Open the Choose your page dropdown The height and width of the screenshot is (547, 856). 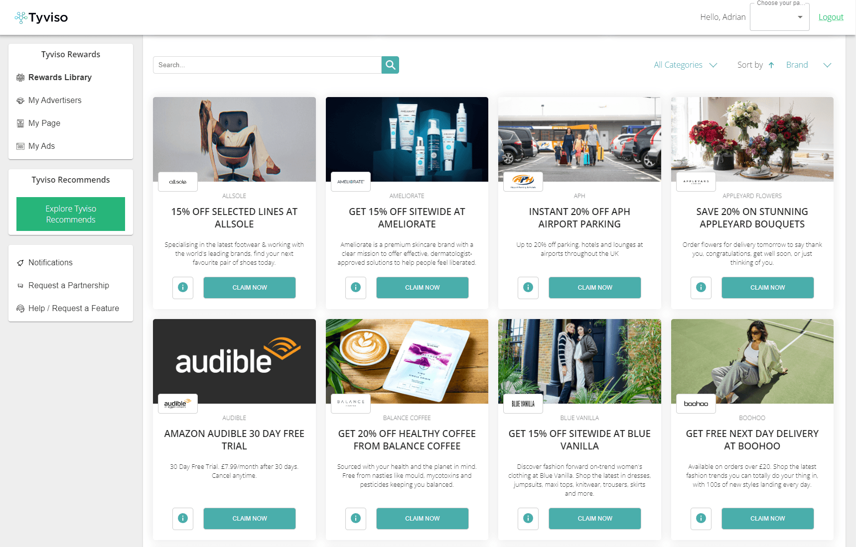780,17
